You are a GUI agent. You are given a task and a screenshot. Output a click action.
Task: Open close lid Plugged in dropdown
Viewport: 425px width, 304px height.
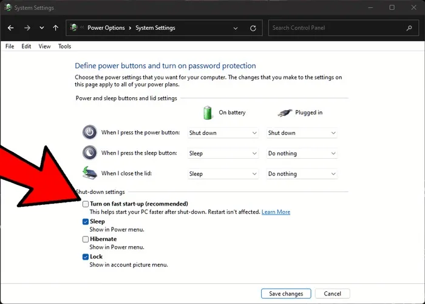pyautogui.click(x=302, y=174)
